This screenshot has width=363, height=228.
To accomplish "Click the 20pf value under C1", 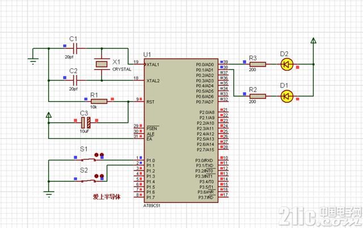I will coord(69,57).
